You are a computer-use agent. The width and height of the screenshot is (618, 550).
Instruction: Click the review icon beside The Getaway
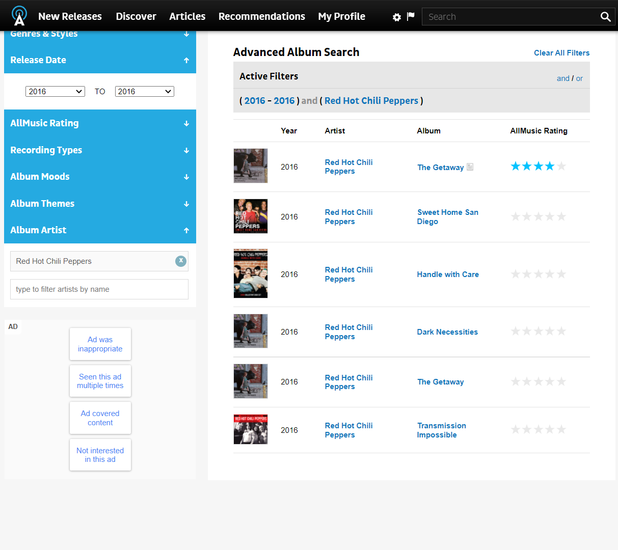(470, 167)
